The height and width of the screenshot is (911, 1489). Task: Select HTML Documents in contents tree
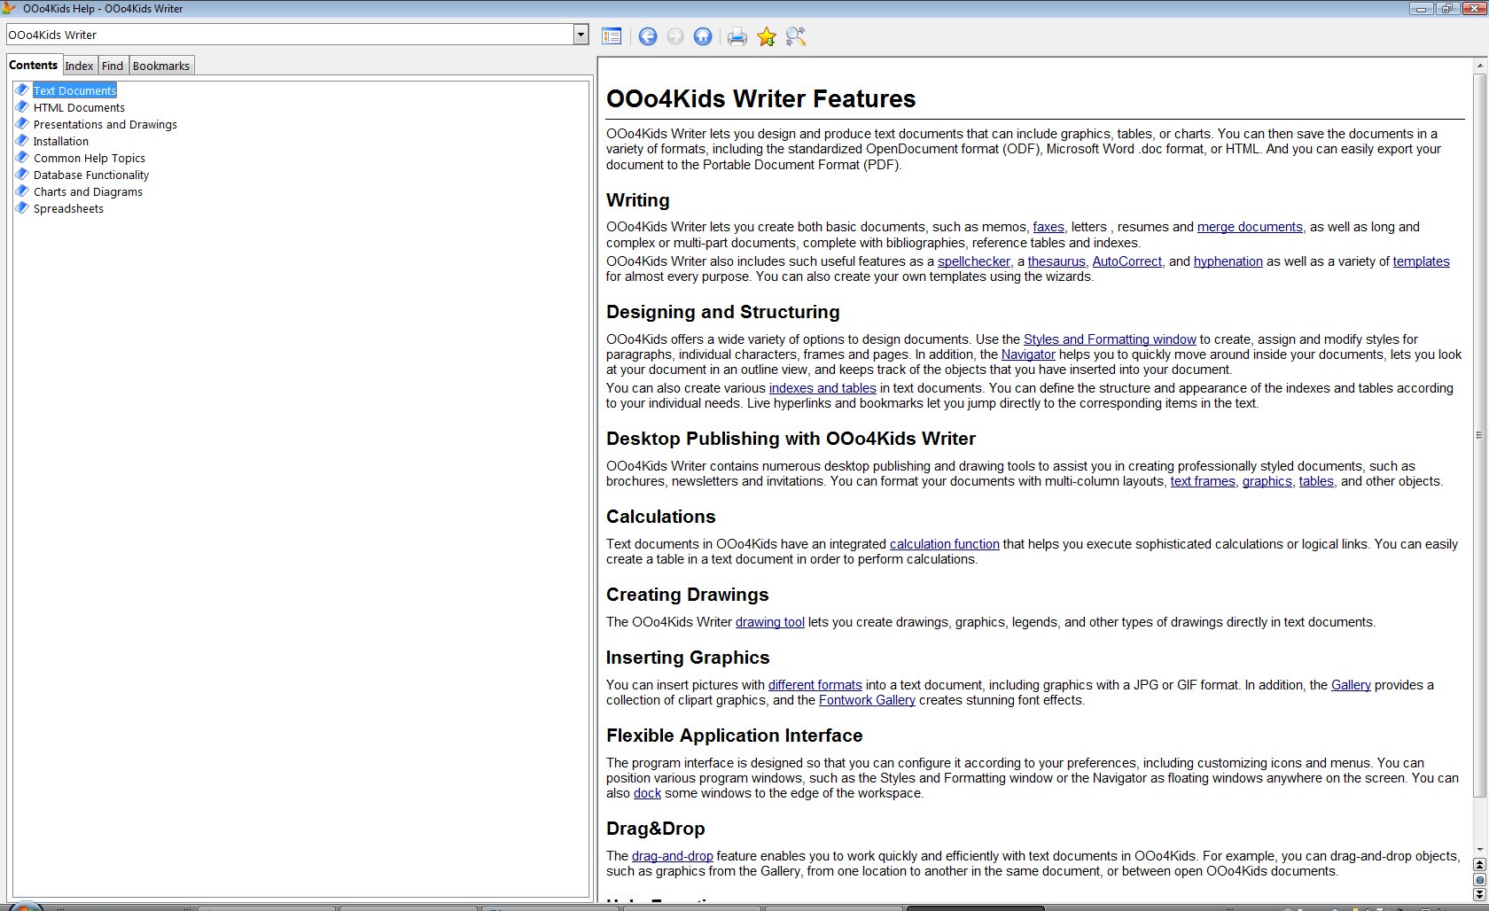79,107
